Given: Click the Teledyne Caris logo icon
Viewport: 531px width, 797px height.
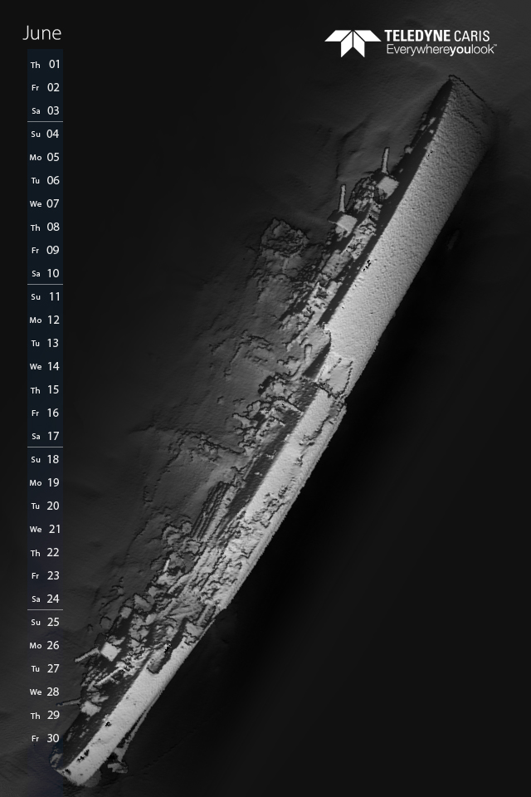Looking at the screenshot, I should (x=353, y=43).
